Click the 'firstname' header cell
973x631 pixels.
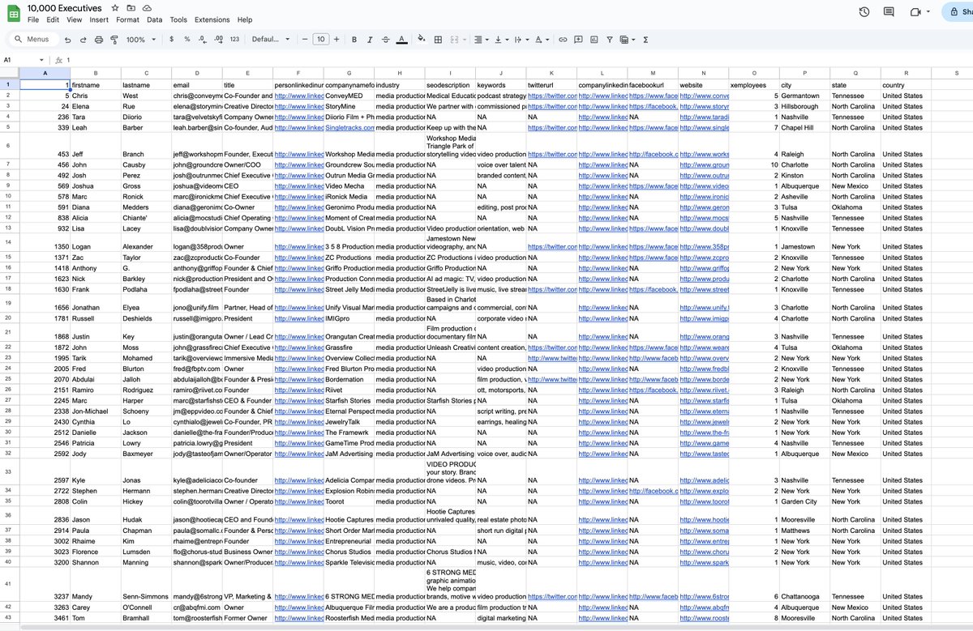96,85
